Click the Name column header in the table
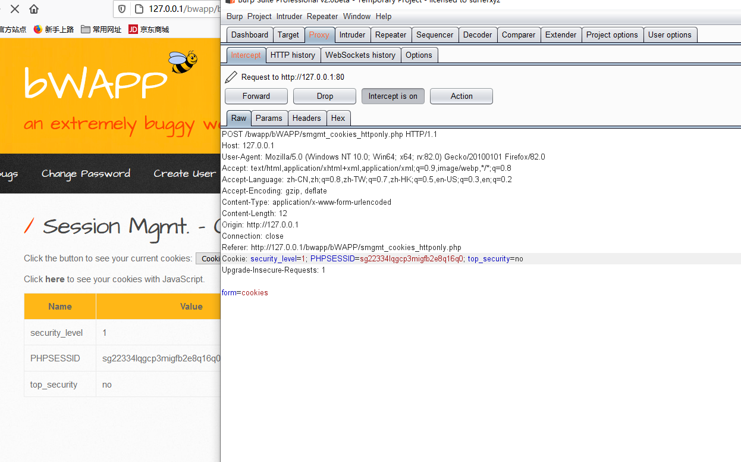741x462 pixels. pyautogui.click(x=60, y=306)
